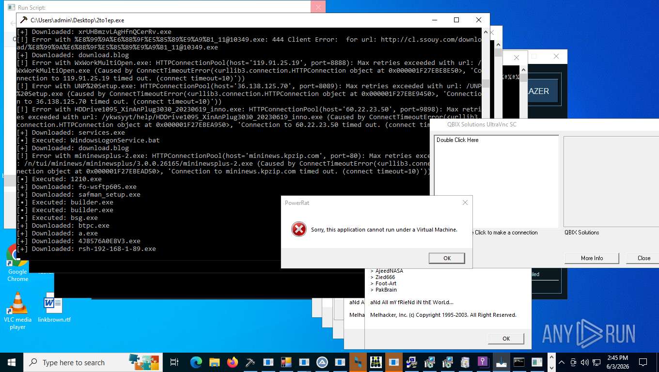The width and height of the screenshot is (659, 372).
Task: Click the 'Downloaded: 4J8576A0E8V3.exe' console line
Action: [x=78, y=241]
